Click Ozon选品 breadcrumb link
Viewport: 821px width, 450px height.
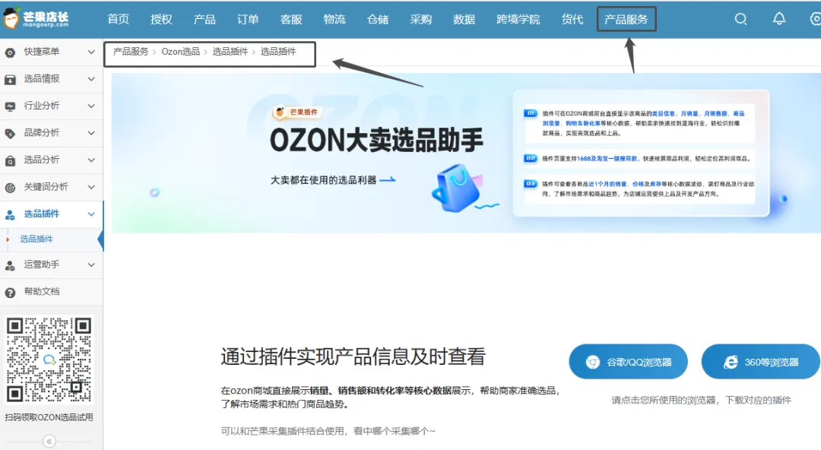(181, 52)
